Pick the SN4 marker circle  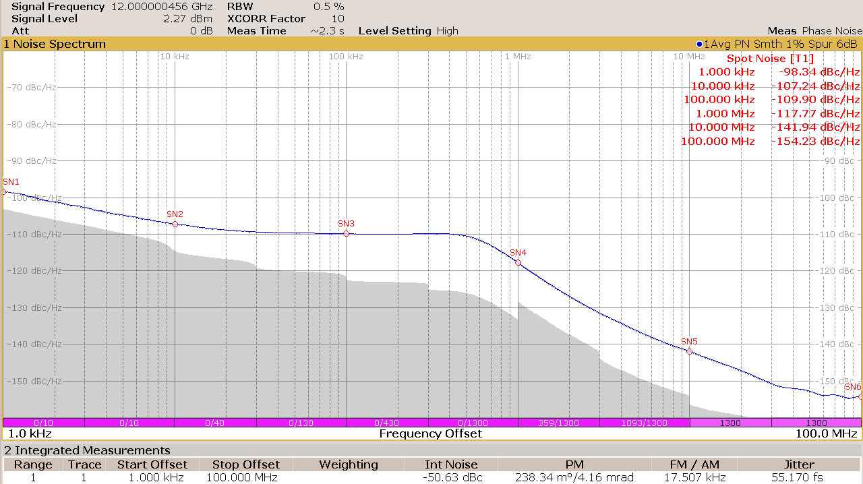click(518, 262)
